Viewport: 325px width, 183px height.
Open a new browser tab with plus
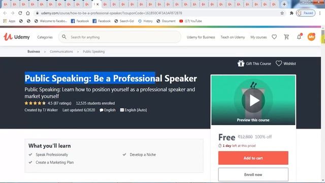(x=284, y=4)
